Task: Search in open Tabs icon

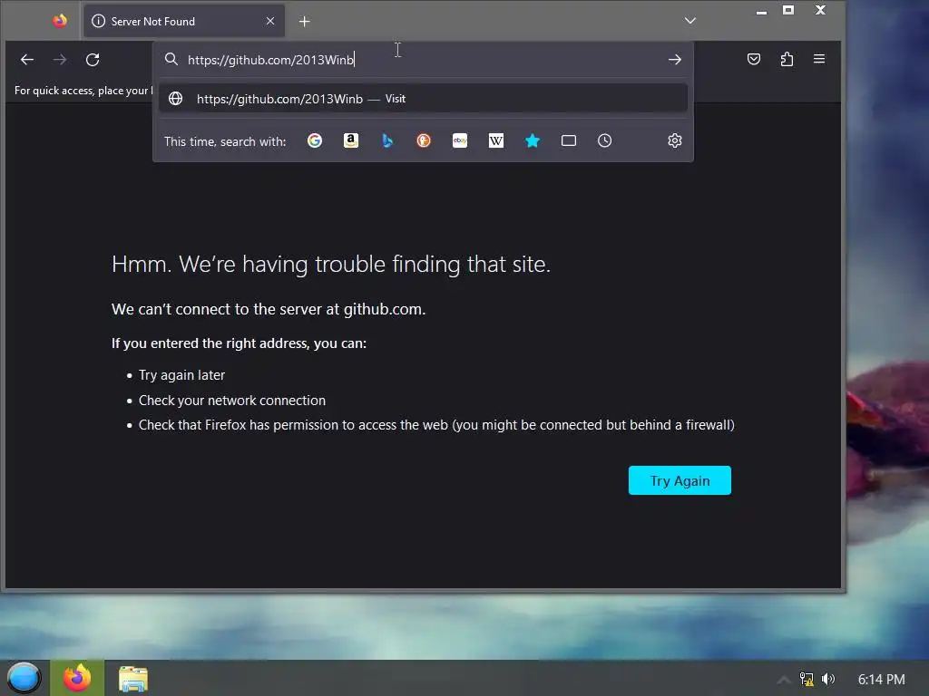Action: [x=569, y=140]
